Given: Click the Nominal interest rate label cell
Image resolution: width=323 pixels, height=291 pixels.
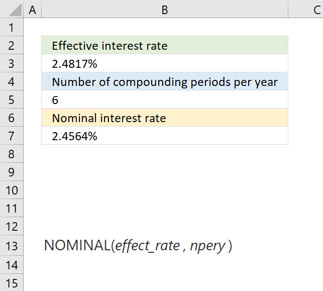Looking at the screenshot, I should click(165, 118).
